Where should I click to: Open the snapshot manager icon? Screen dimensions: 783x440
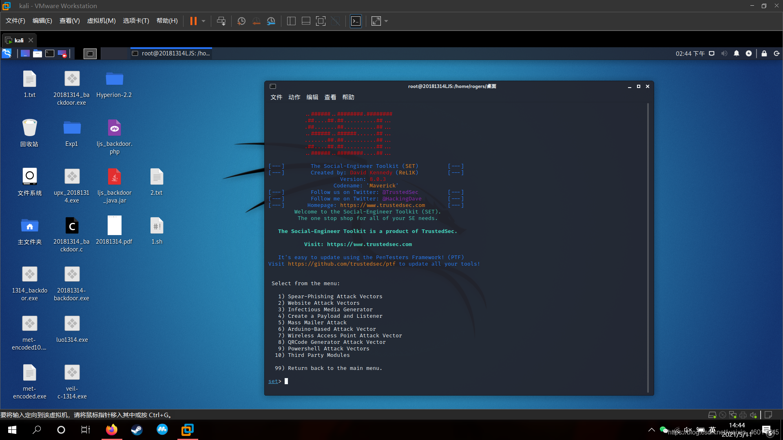[x=271, y=21]
